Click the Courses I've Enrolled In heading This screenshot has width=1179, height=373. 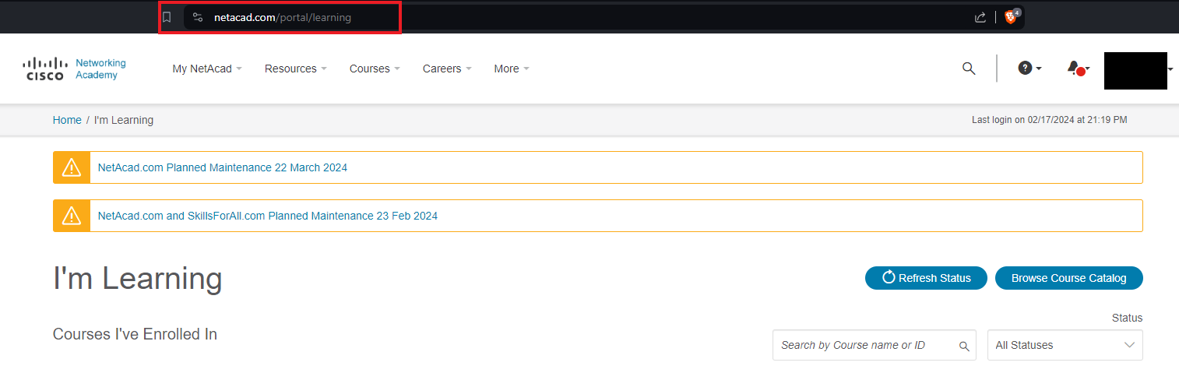pyautogui.click(x=135, y=334)
